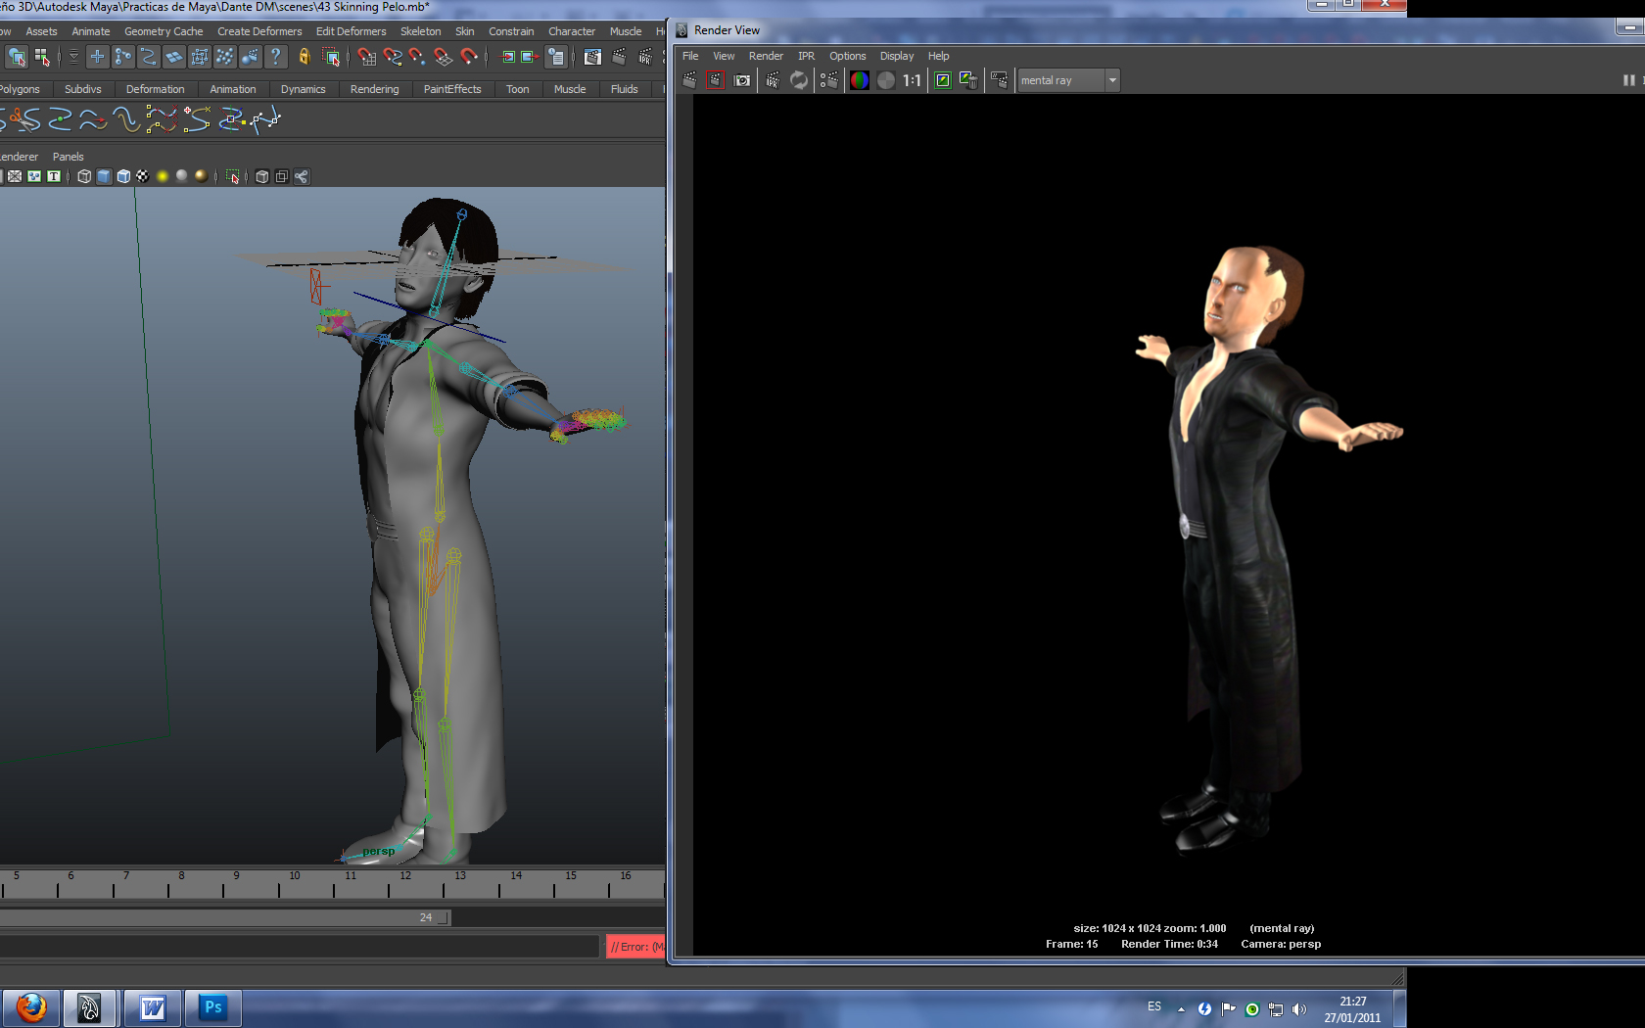Toggle the rendering selection mask
Viewport: 1645px width, 1028px height.
pyautogui.click(x=250, y=57)
